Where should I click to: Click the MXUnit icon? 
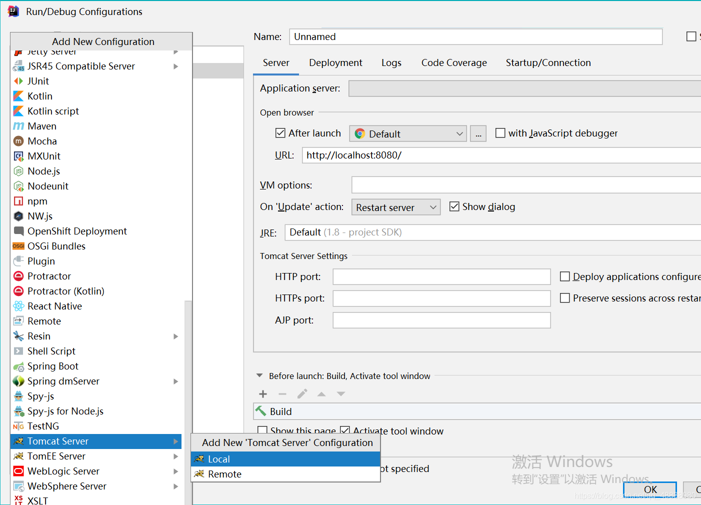click(18, 156)
